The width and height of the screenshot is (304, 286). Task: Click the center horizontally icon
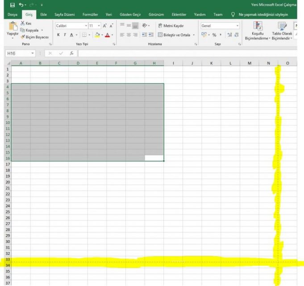129,35
